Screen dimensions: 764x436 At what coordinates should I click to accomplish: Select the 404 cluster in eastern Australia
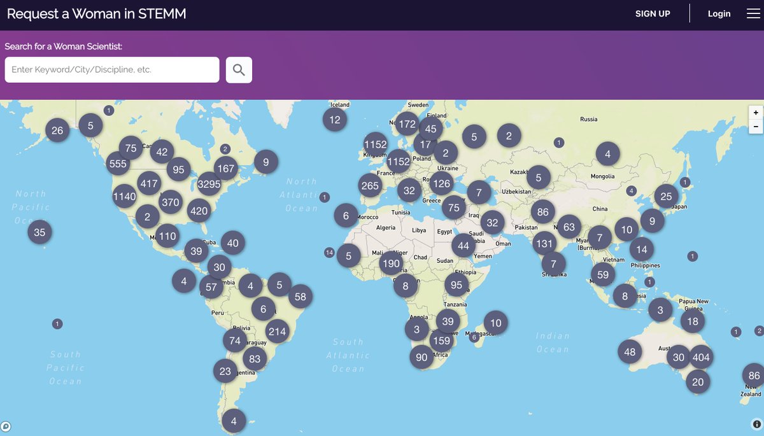point(700,358)
